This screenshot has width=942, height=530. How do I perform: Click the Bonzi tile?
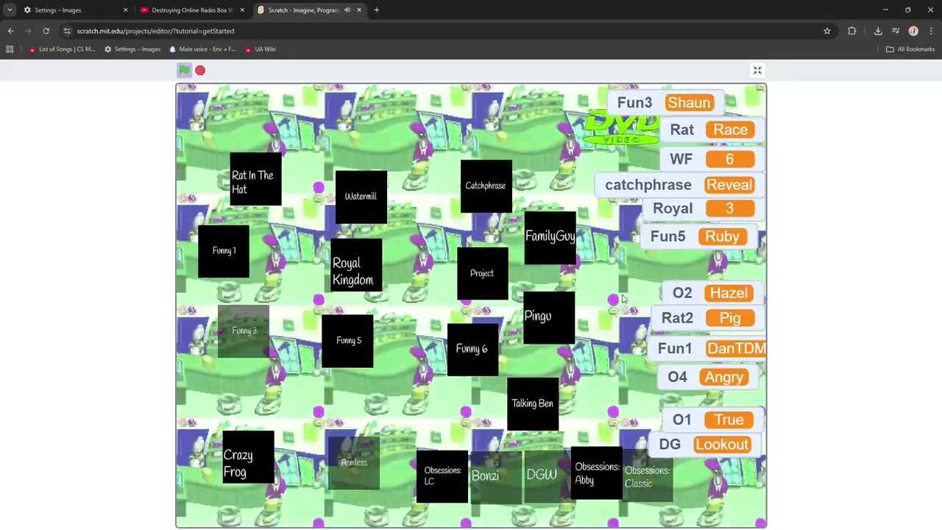click(x=496, y=477)
